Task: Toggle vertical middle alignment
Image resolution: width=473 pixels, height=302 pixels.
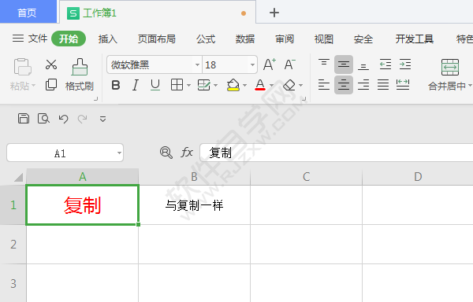Action: (344, 64)
